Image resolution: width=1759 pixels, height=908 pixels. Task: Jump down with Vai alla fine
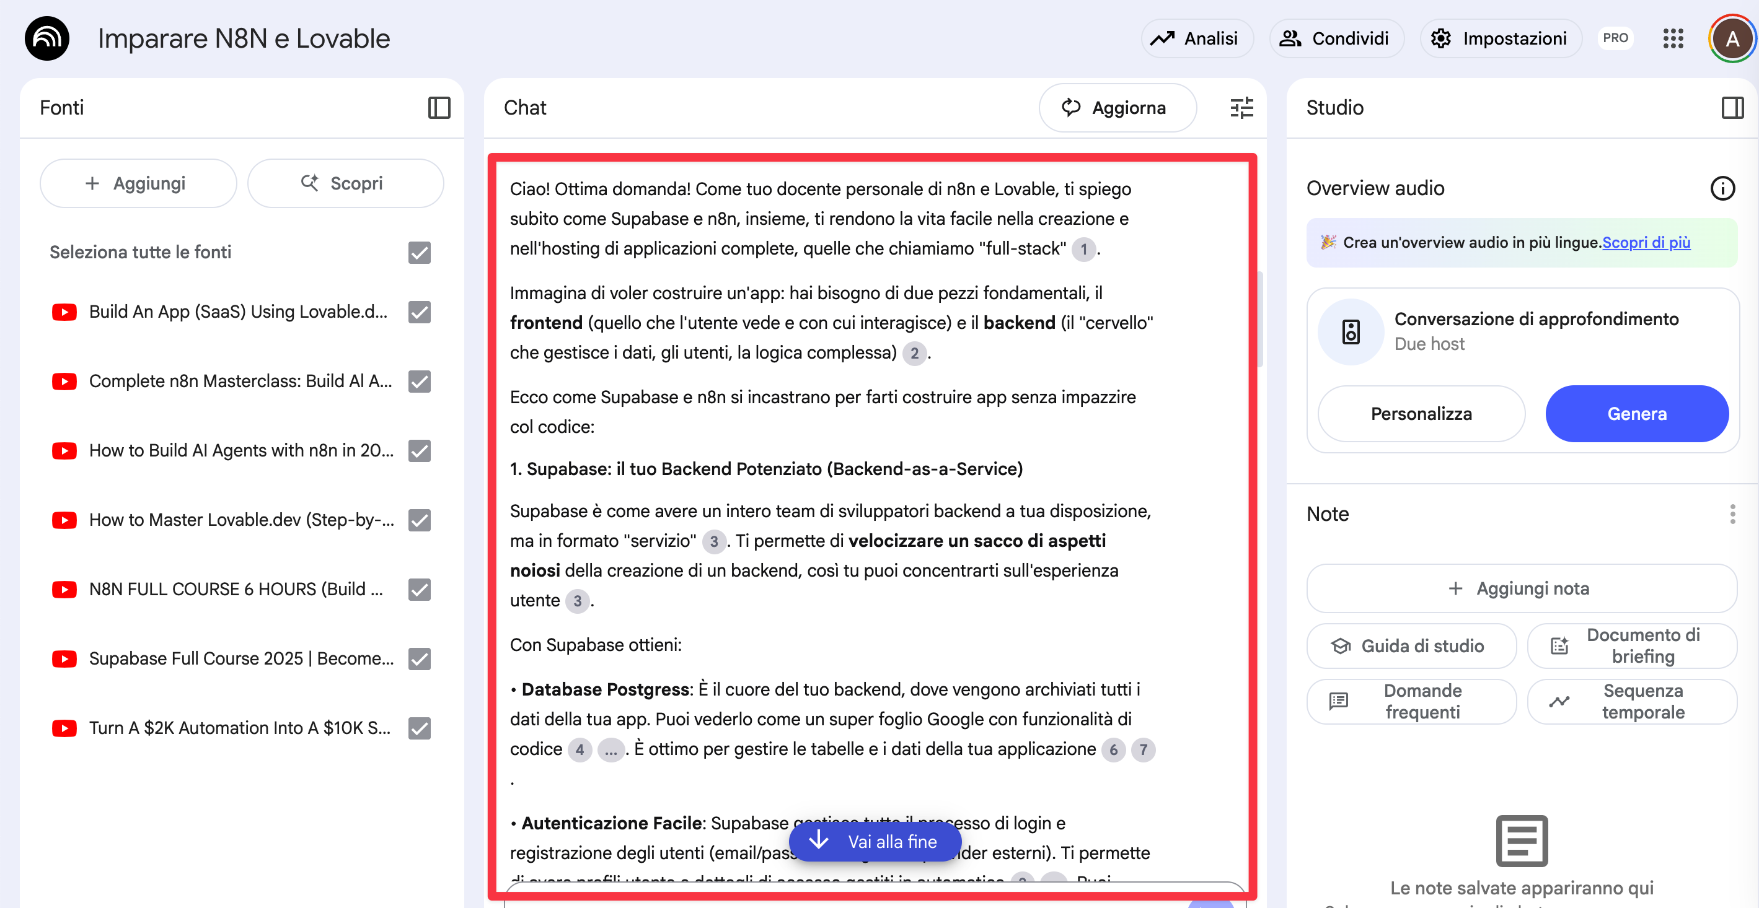coord(874,841)
